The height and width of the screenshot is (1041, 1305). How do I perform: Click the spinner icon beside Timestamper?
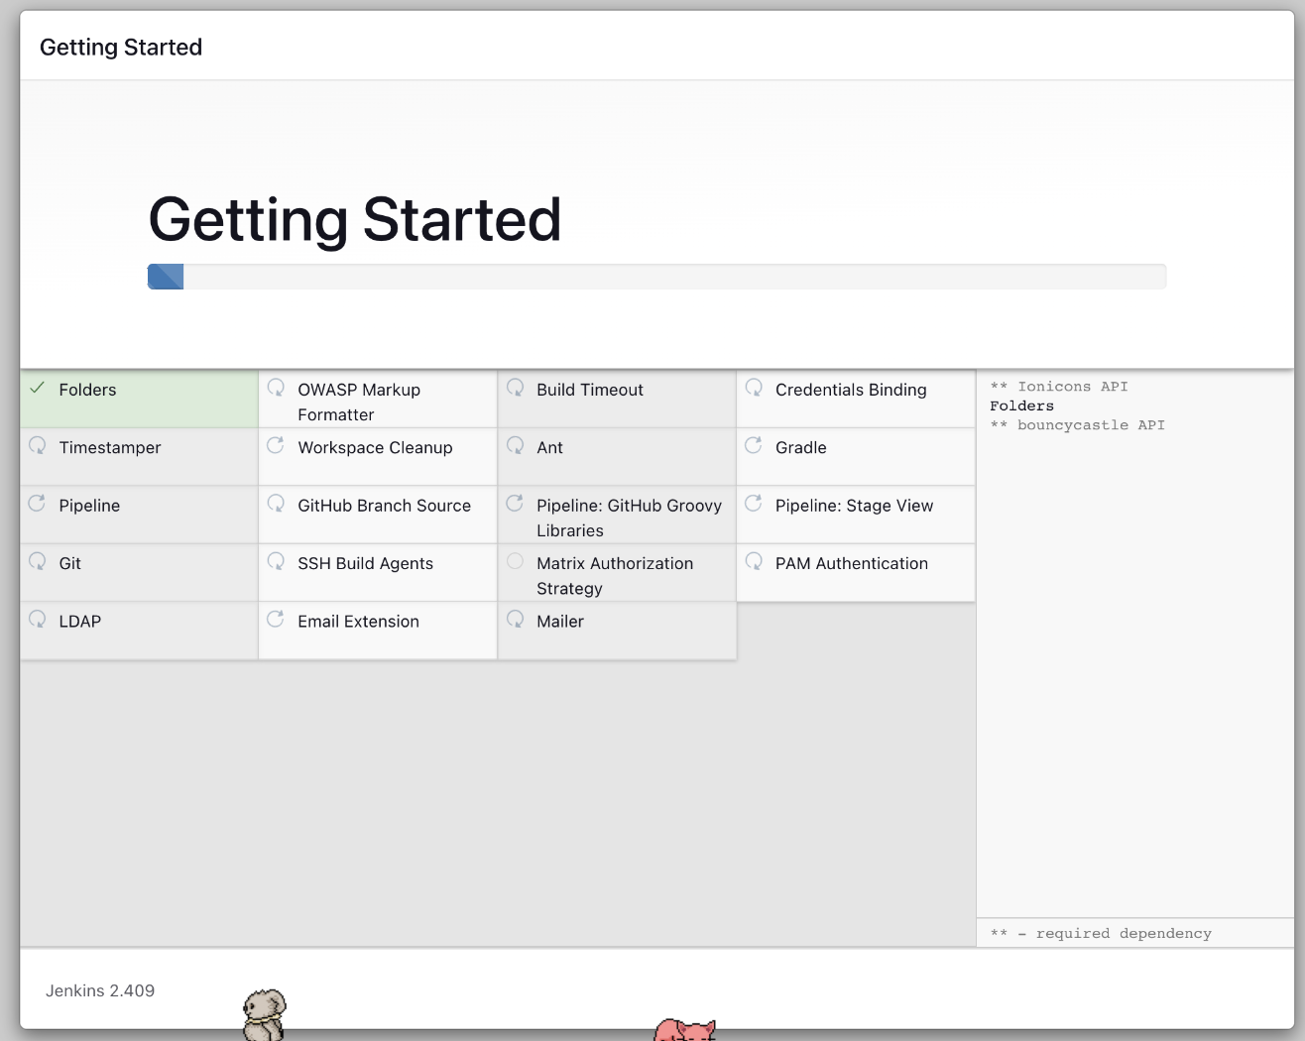tap(38, 445)
